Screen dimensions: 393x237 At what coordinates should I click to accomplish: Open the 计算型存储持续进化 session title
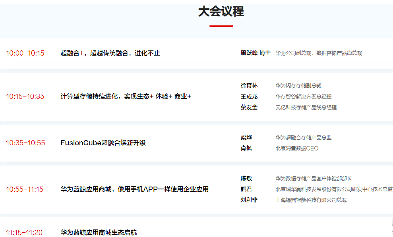[126, 96]
